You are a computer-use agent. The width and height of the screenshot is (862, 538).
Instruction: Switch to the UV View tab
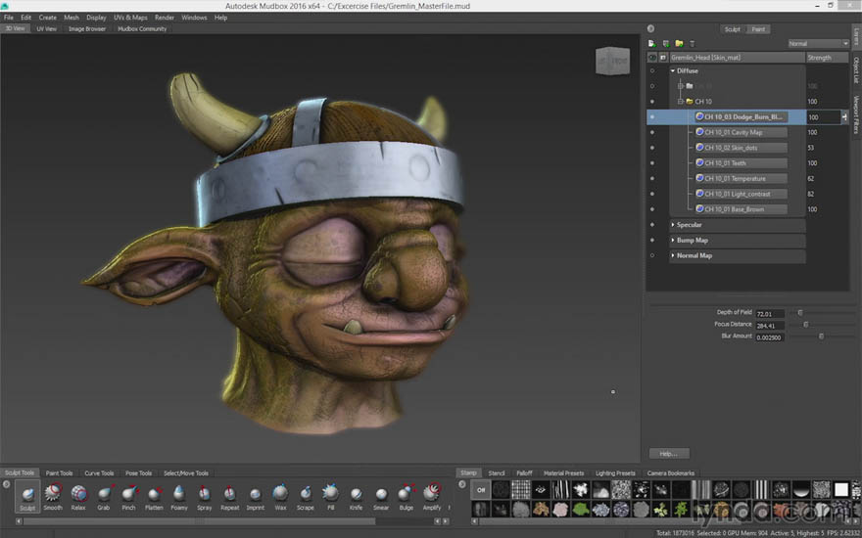47,28
